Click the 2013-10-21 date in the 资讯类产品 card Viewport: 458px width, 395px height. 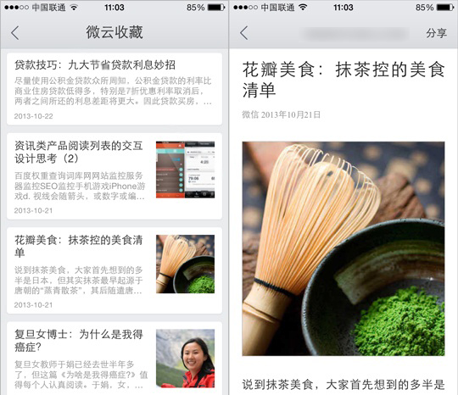click(34, 210)
